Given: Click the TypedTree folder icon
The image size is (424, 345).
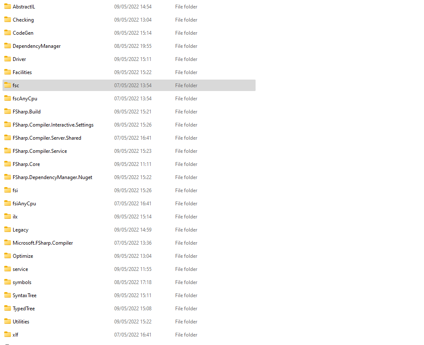Looking at the screenshot, I should [x=8, y=308].
